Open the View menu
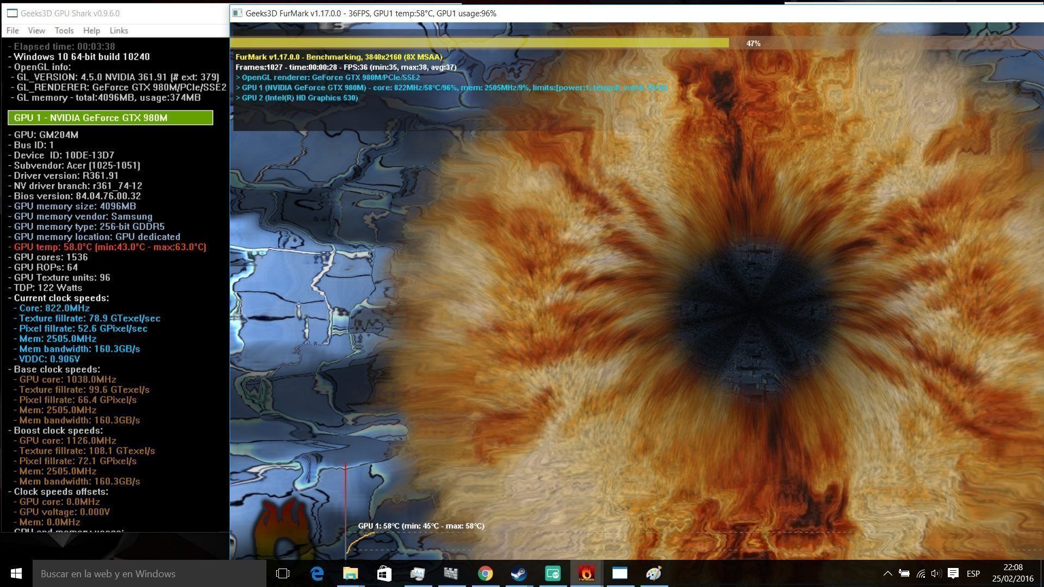The image size is (1044, 587). (36, 30)
